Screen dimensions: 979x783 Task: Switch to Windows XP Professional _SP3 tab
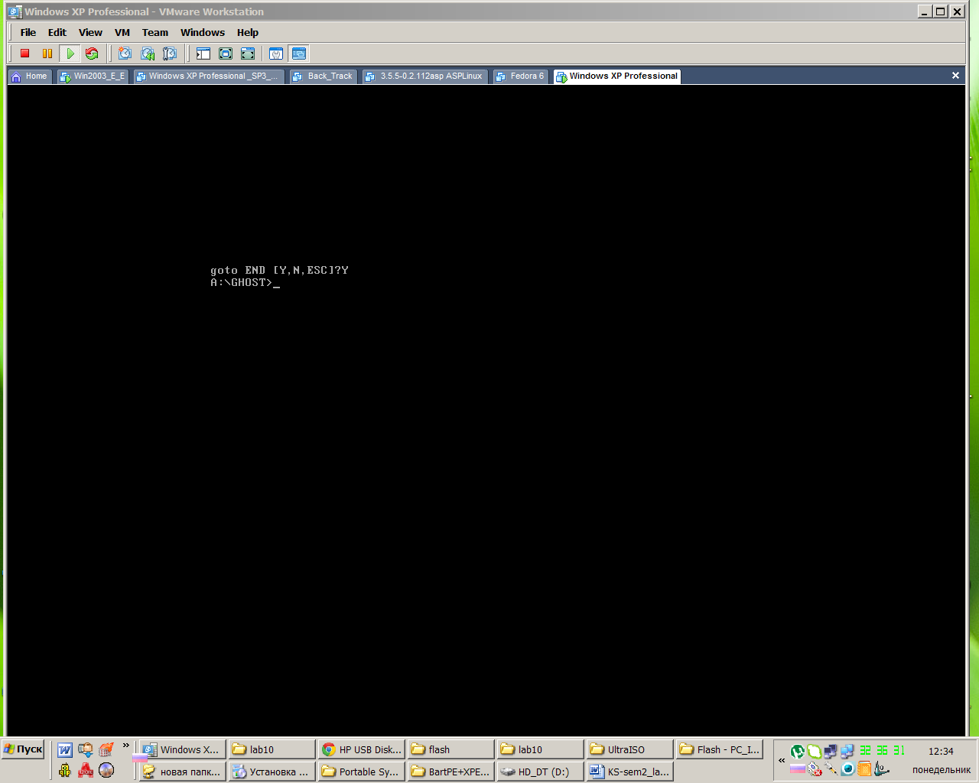pyautogui.click(x=208, y=76)
